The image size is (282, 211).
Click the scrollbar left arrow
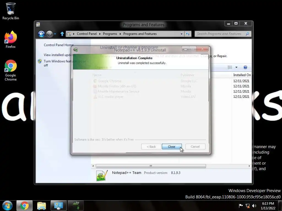[93, 166]
